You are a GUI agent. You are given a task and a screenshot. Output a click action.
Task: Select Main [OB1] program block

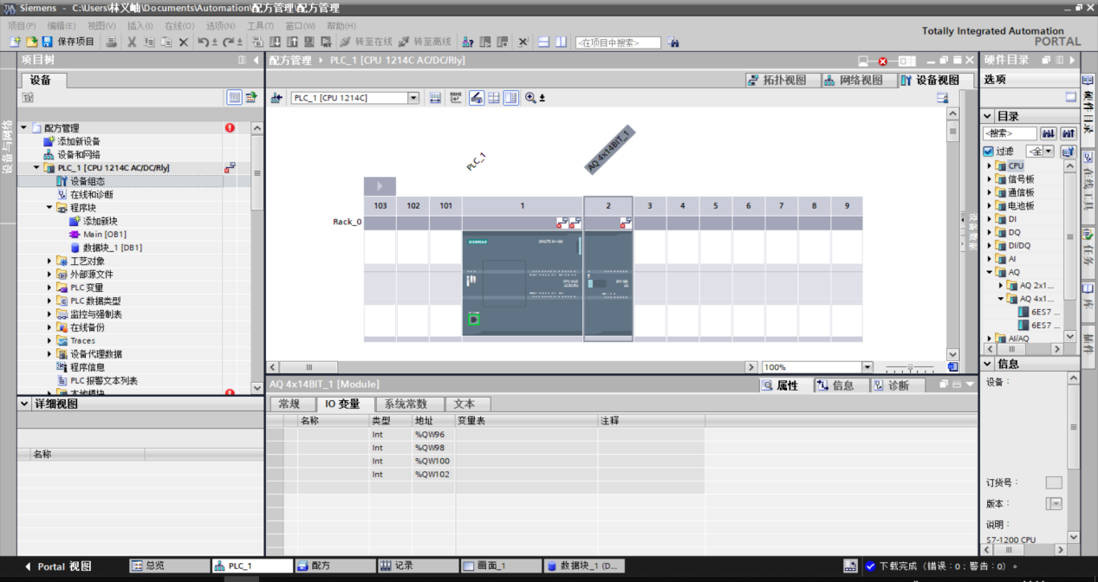pyautogui.click(x=105, y=235)
